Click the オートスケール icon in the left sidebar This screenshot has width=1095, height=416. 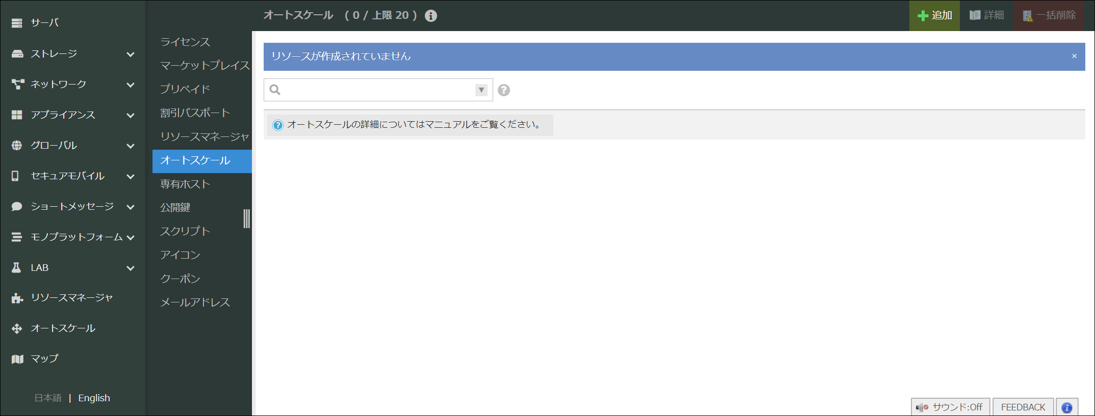(17, 328)
